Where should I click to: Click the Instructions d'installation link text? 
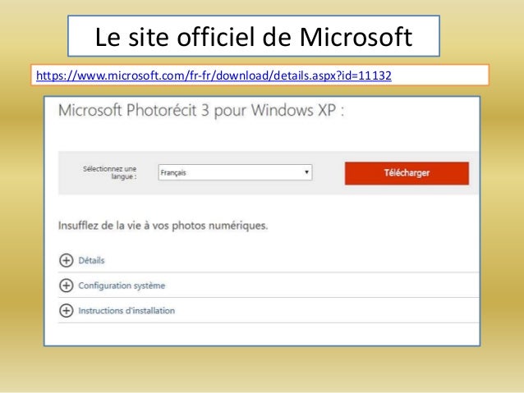coord(126,310)
